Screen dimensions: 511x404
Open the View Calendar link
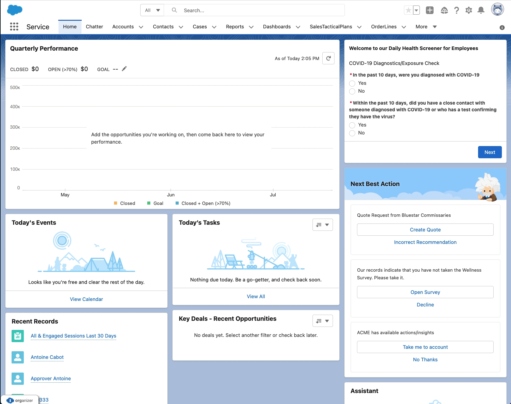86,299
